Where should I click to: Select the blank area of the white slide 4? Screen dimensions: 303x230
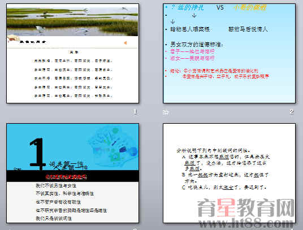[x=229, y=135]
